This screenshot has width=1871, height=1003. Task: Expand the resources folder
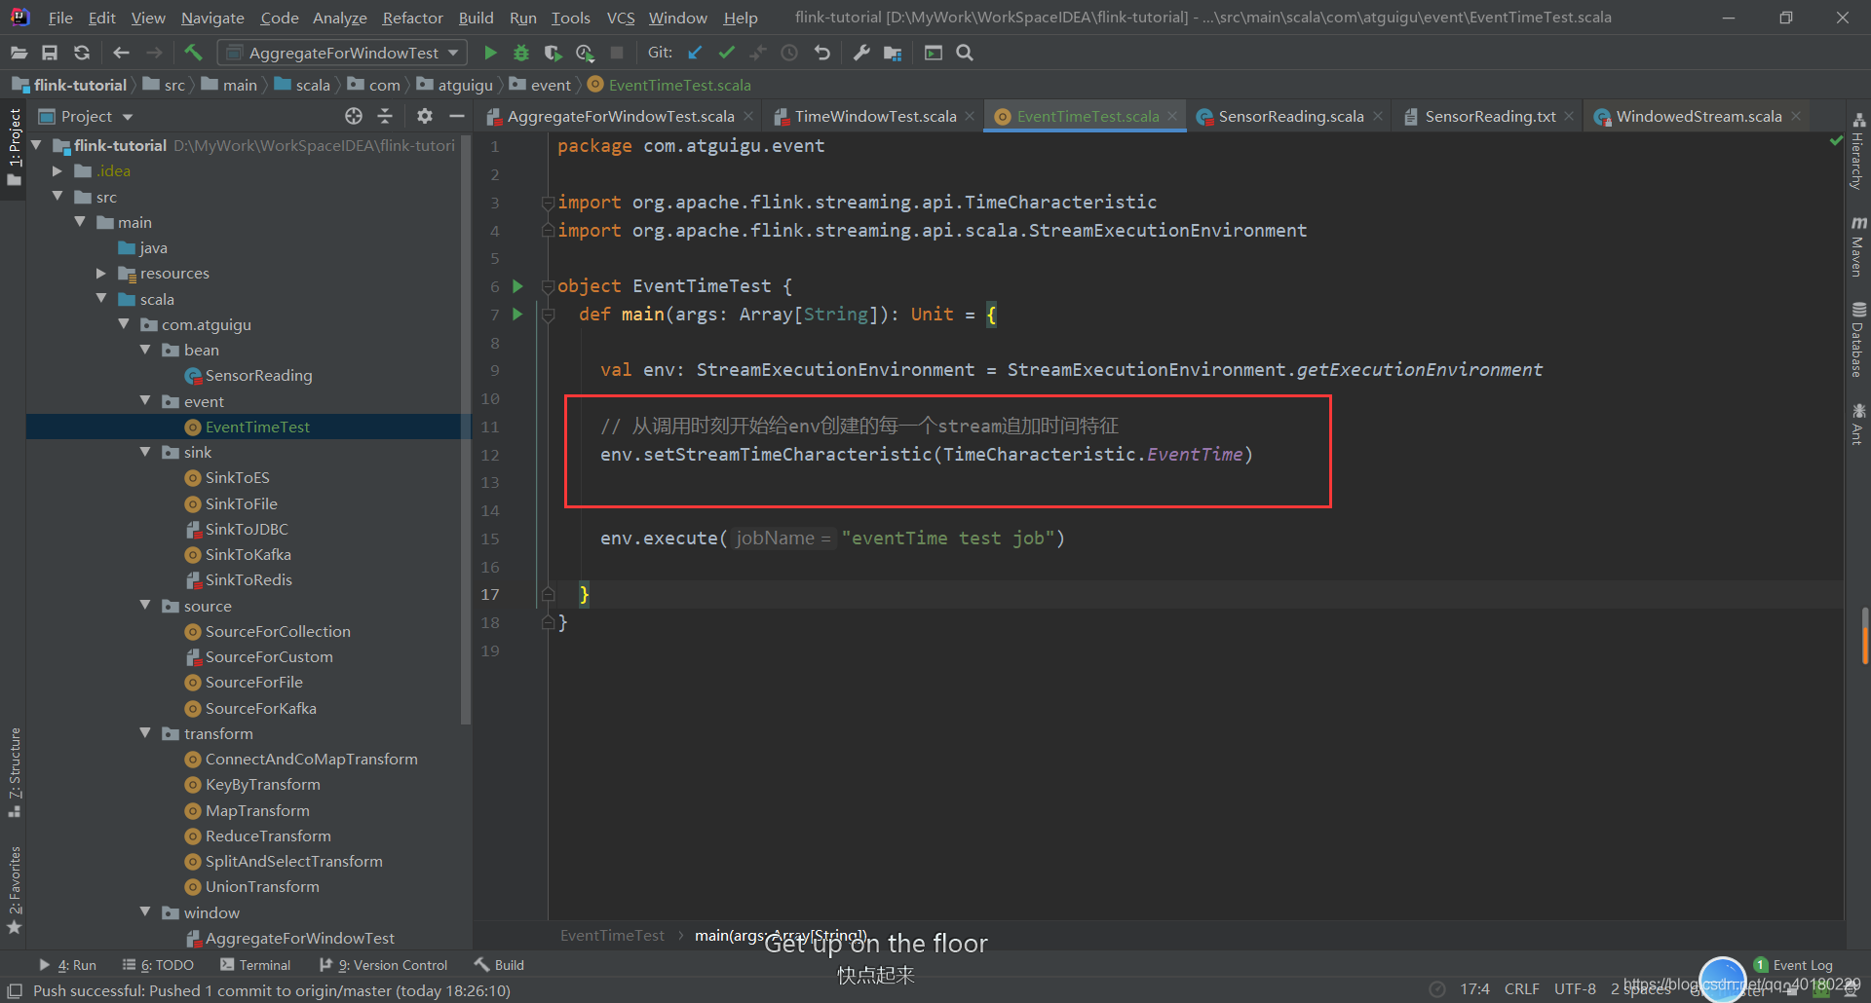(101, 273)
